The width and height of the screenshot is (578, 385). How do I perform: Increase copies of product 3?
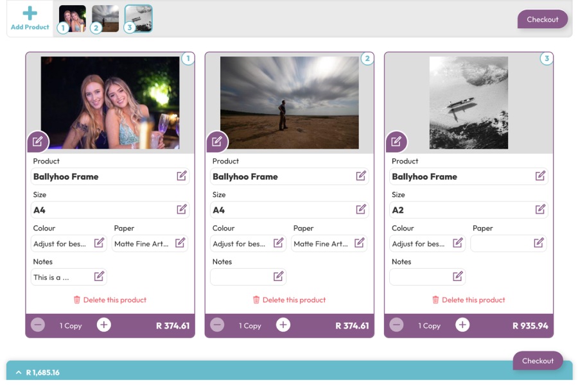pos(462,325)
